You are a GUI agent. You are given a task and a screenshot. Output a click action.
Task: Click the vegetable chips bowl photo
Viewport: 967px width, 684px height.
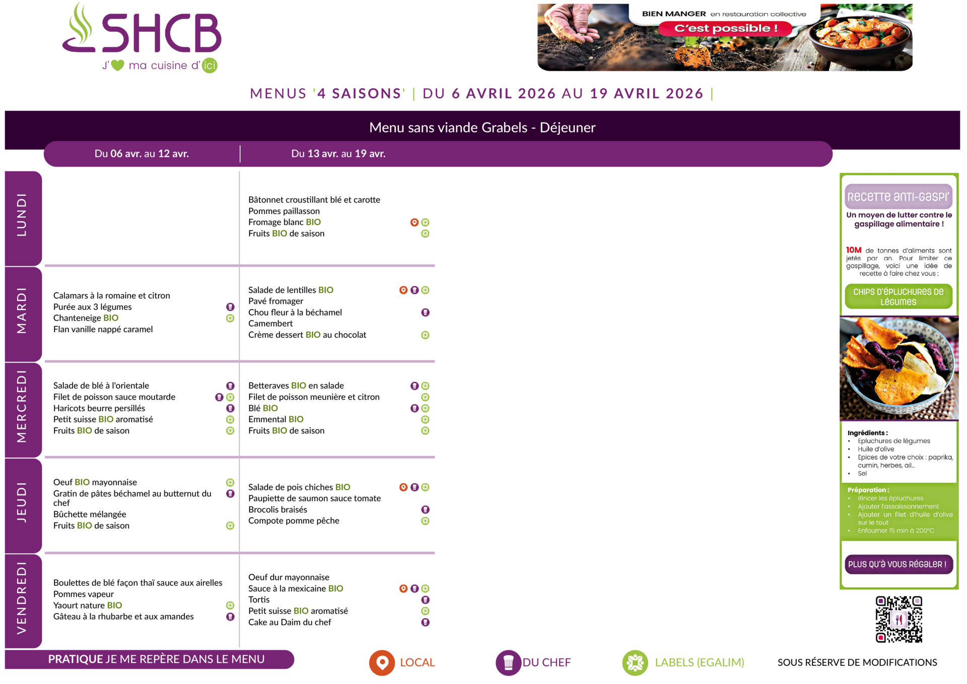click(x=899, y=368)
